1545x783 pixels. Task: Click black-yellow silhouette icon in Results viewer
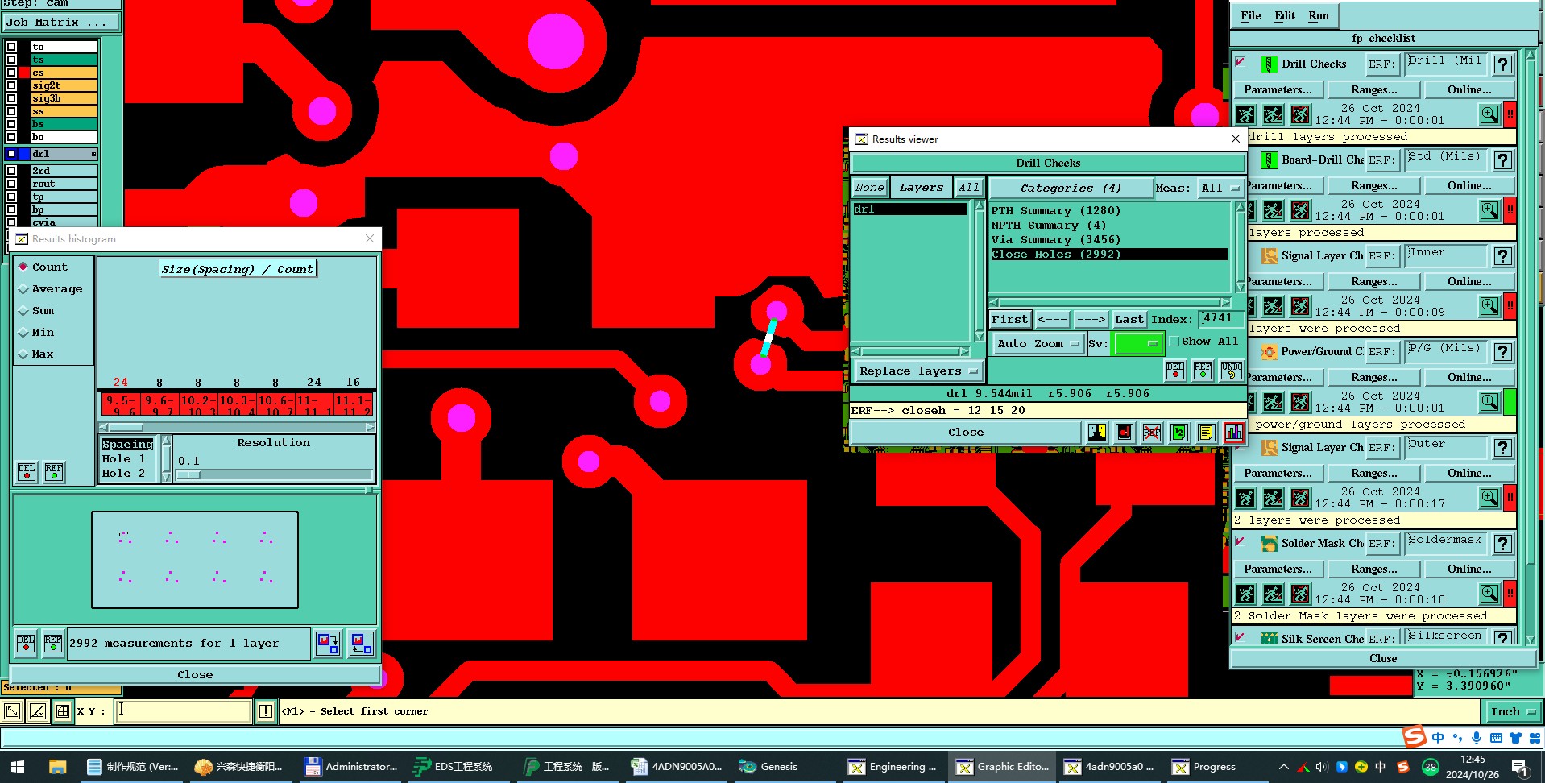pos(1096,433)
